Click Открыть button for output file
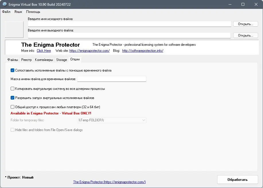This screenshot has width=263, height=188. (246, 35)
